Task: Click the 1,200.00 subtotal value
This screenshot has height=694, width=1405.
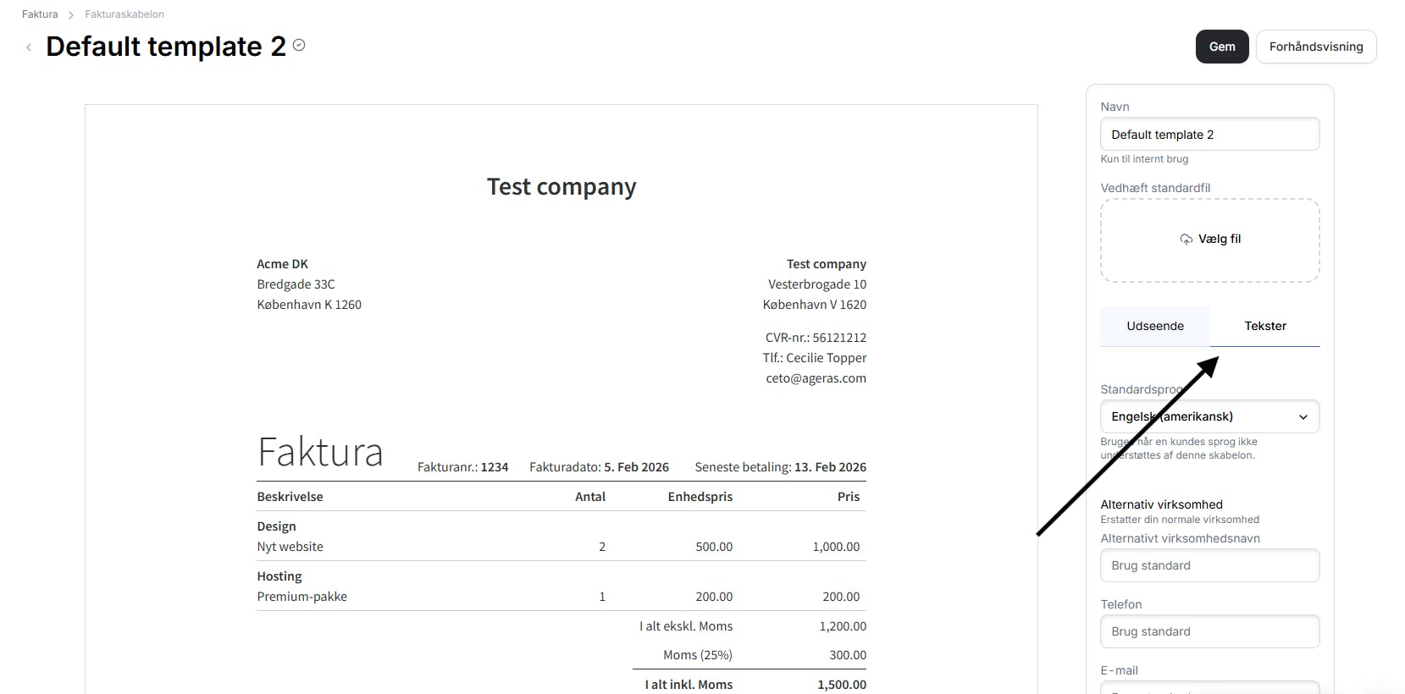Action: pyautogui.click(x=843, y=626)
